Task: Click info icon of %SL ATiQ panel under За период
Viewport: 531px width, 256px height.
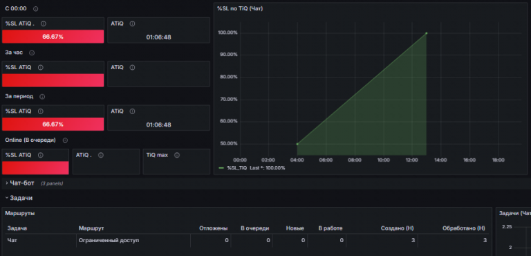Action: pyautogui.click(x=41, y=111)
